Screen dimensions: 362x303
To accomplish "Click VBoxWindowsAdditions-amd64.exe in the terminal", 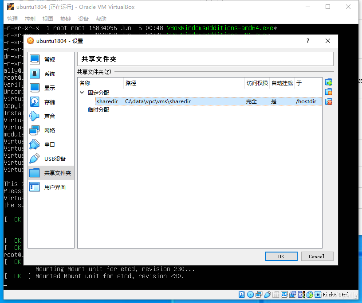I will coord(222,28).
